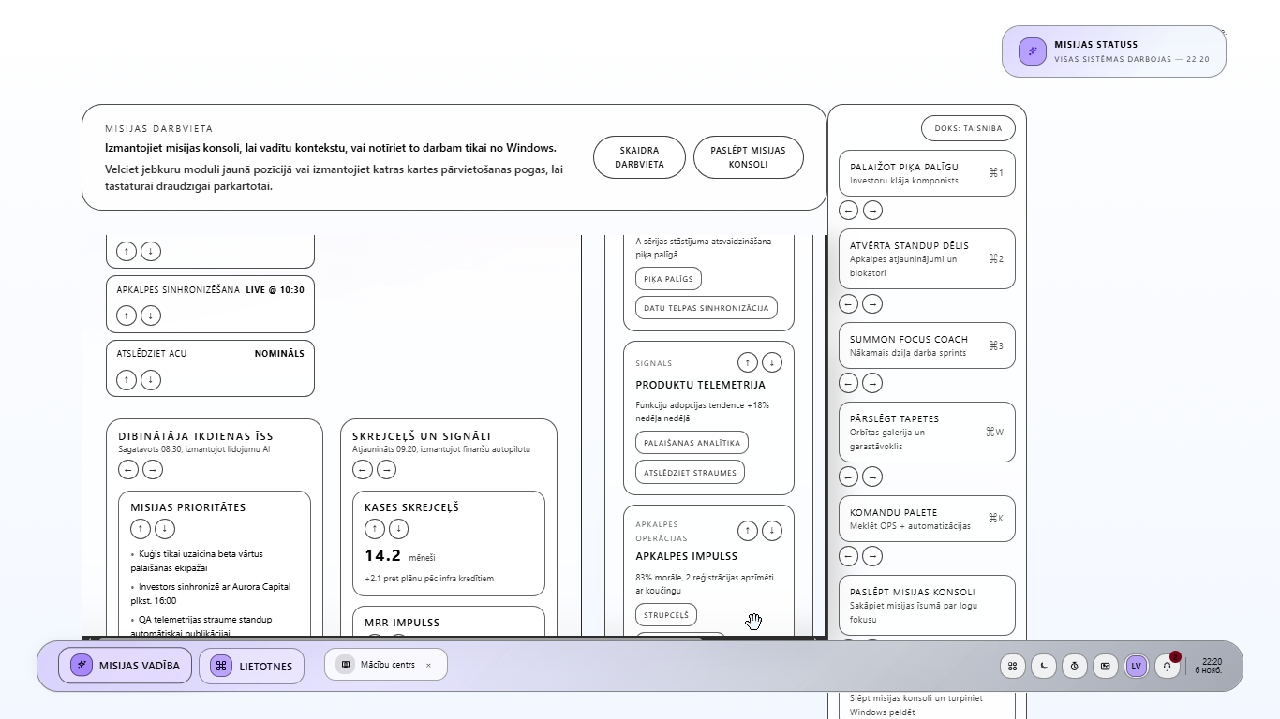This screenshot has width=1280, height=719.
Task: Click the wallpaper gallery icon in taskbar
Action: (1106, 667)
